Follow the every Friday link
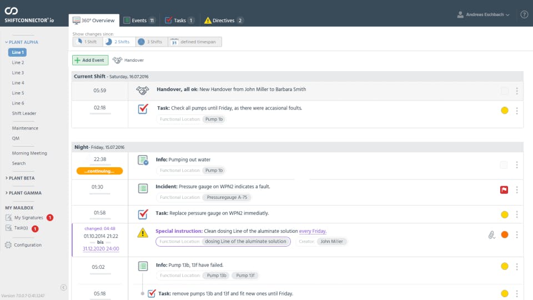 pyautogui.click(x=313, y=231)
